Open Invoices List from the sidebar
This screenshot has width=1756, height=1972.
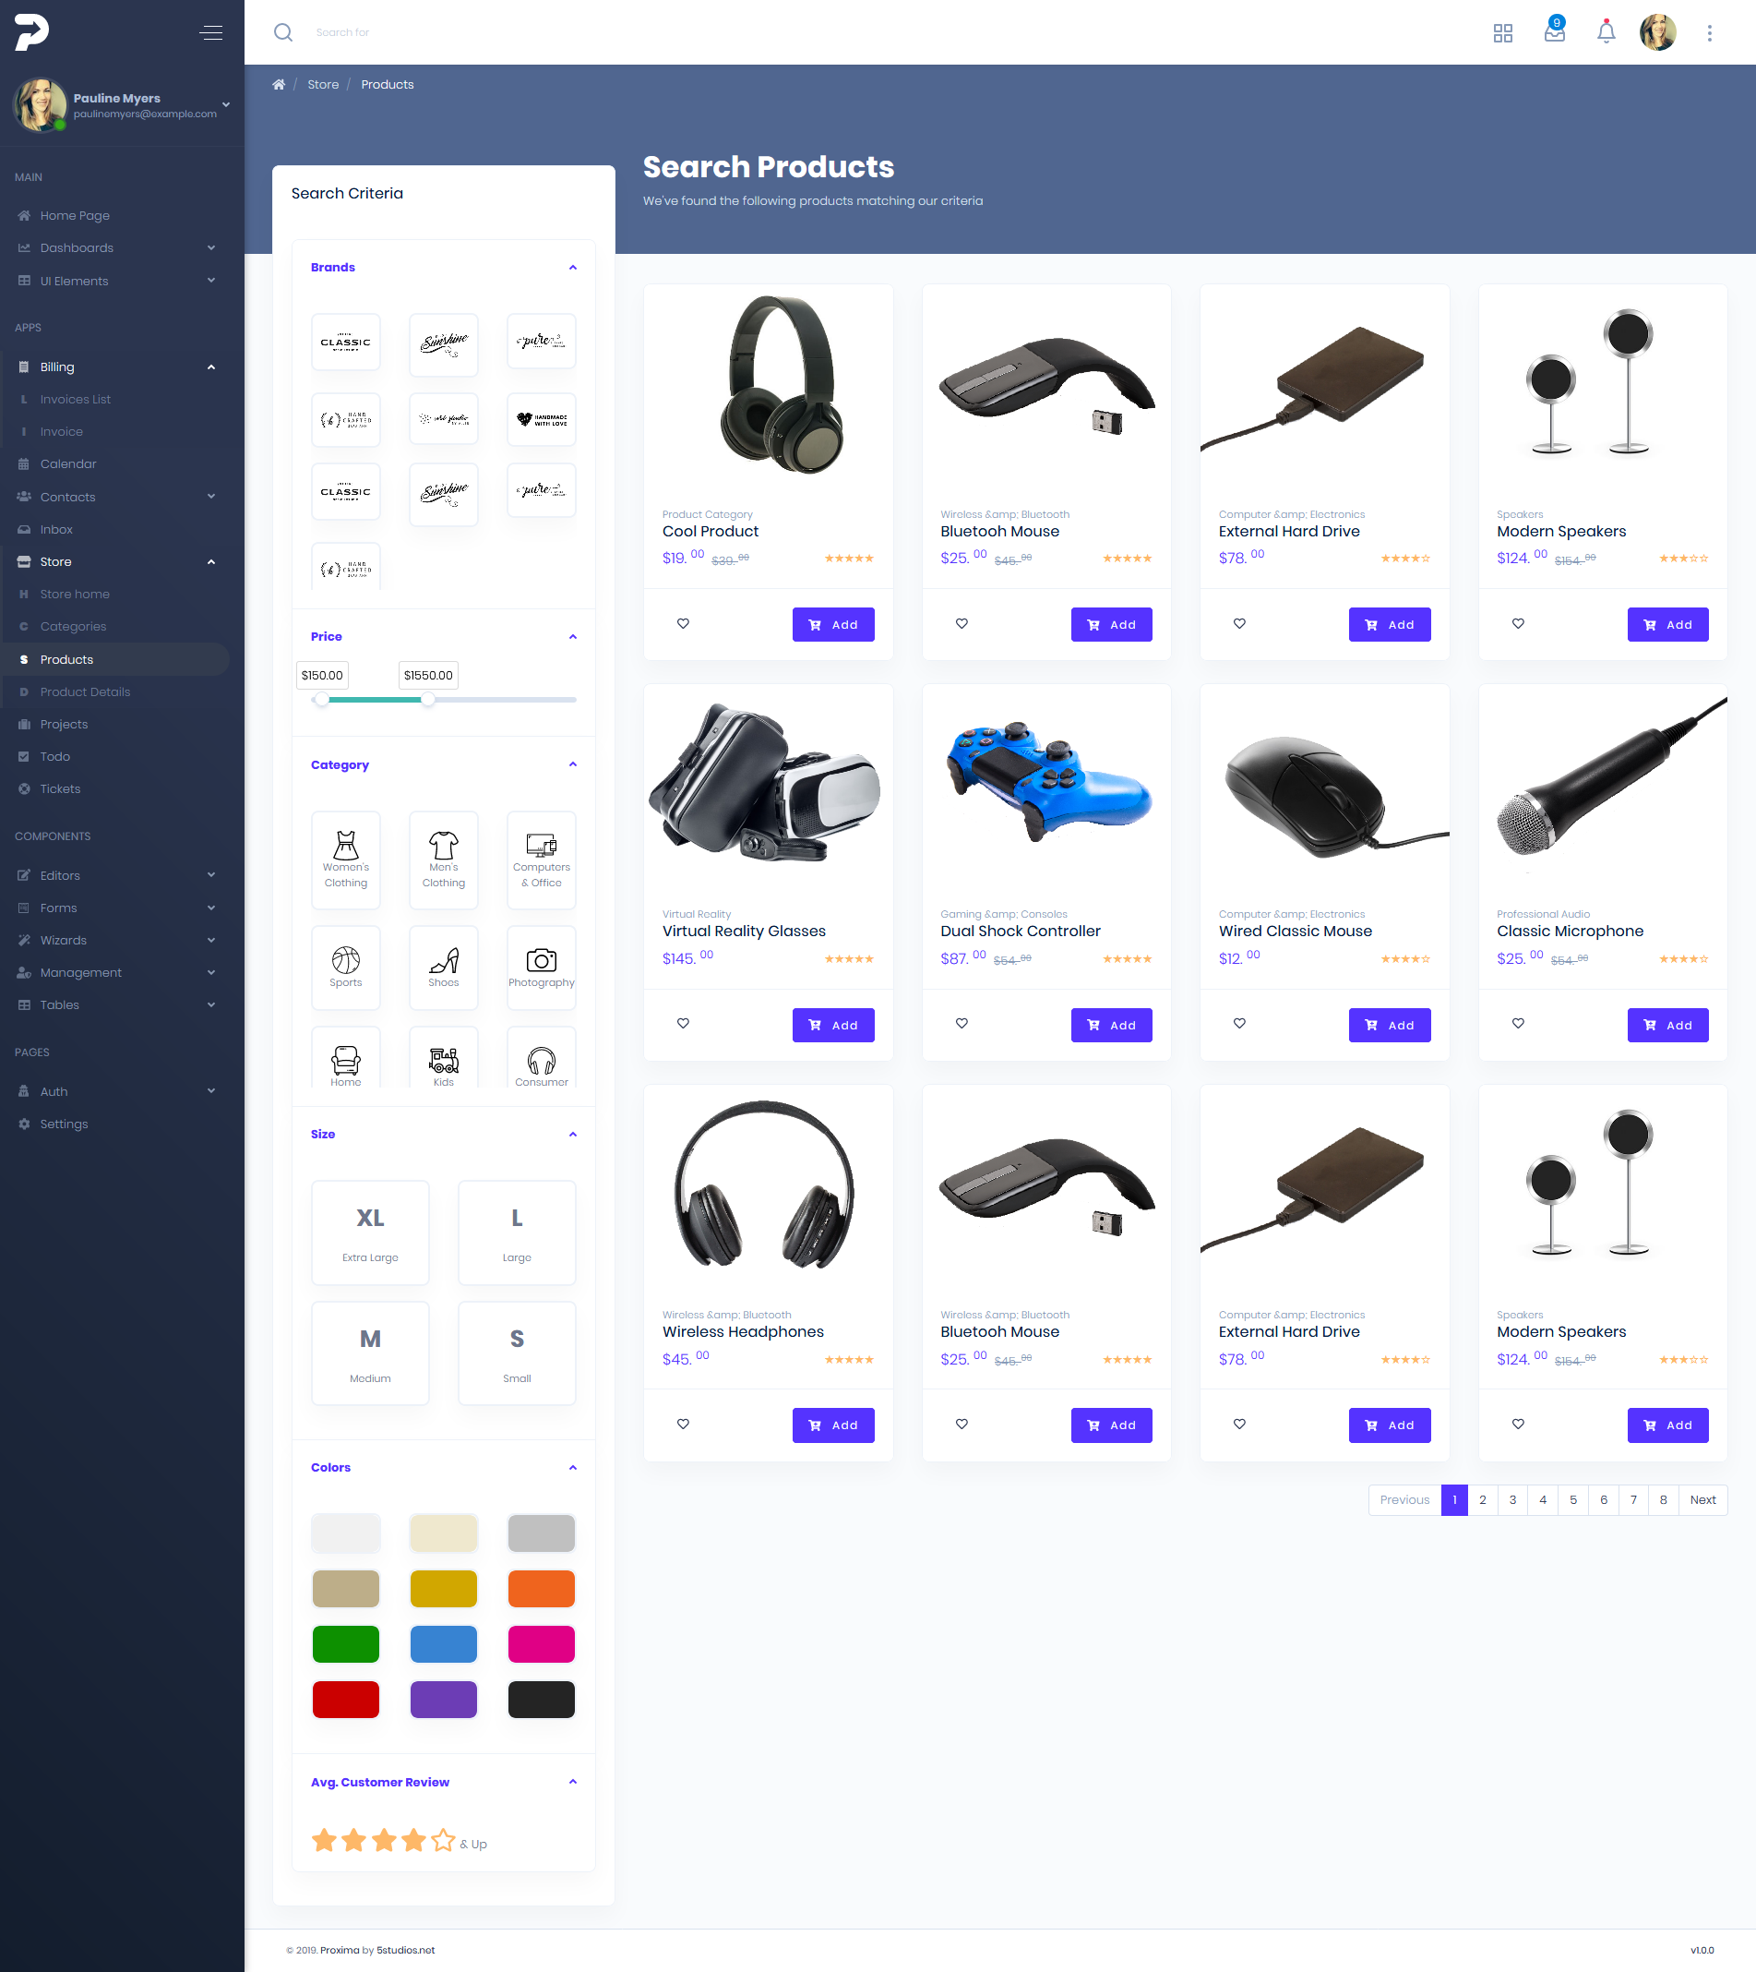click(x=76, y=399)
